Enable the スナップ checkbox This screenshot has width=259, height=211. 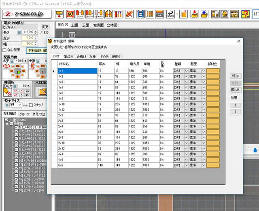[x=31, y=105]
